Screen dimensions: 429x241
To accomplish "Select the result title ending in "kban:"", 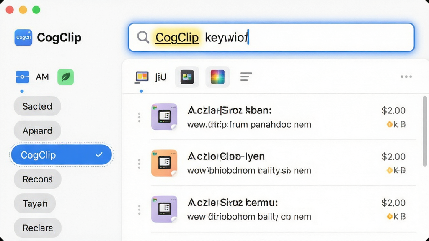I will pyautogui.click(x=230, y=110).
